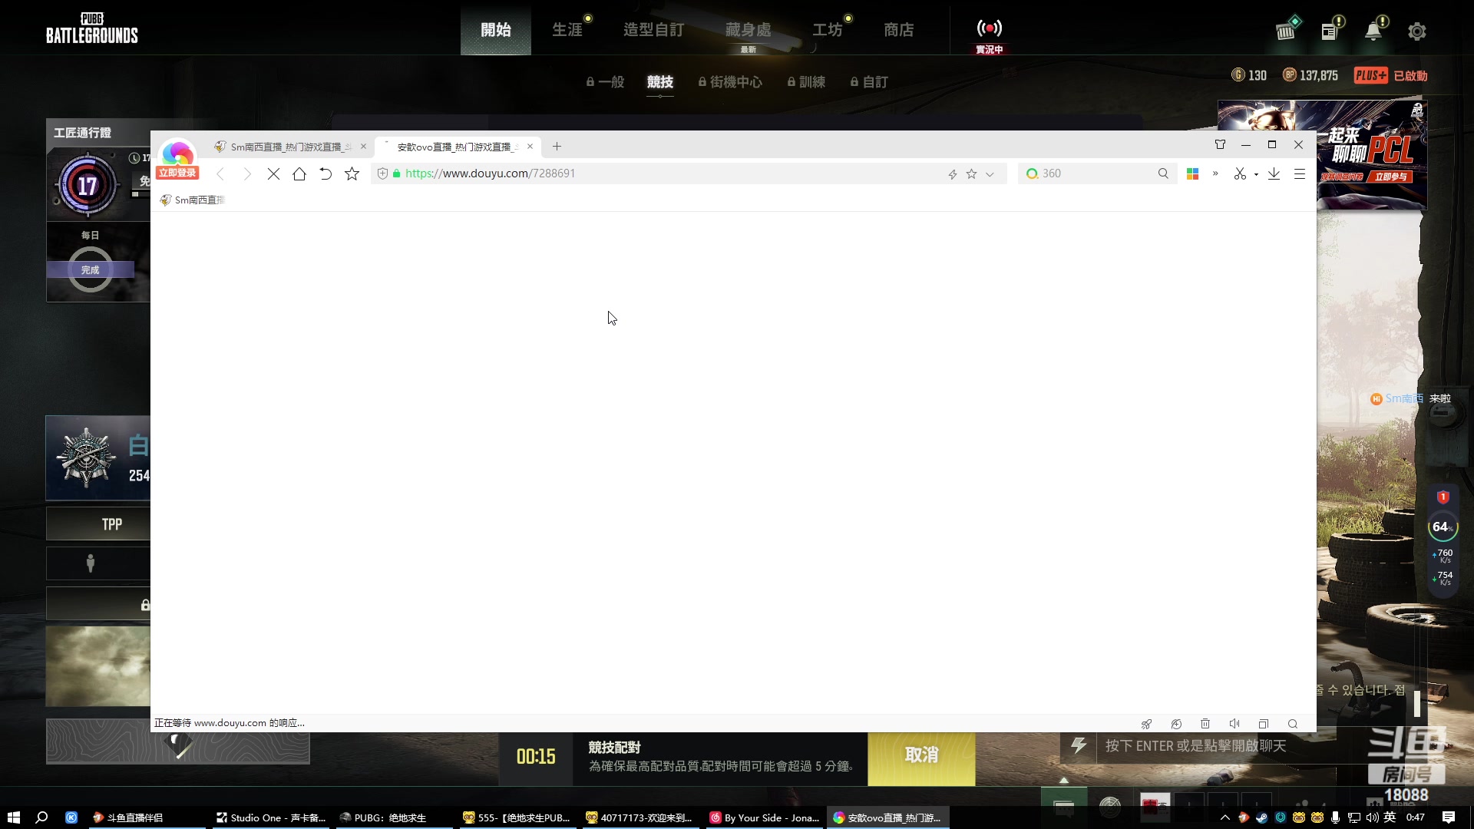Open the PUBG 商店 store tab
The width and height of the screenshot is (1474, 829).
898,30
